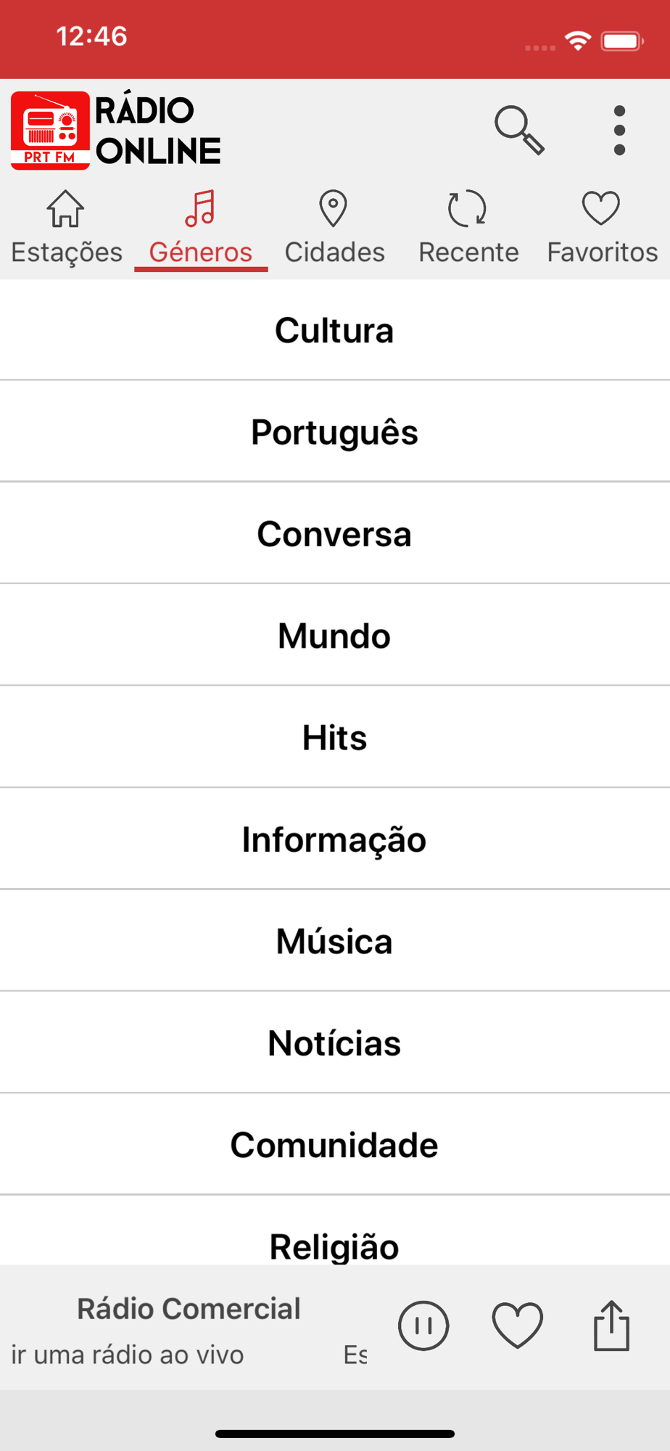This screenshot has width=670, height=1451.
Task: Tap the Mundo genre row
Action: [x=335, y=636]
